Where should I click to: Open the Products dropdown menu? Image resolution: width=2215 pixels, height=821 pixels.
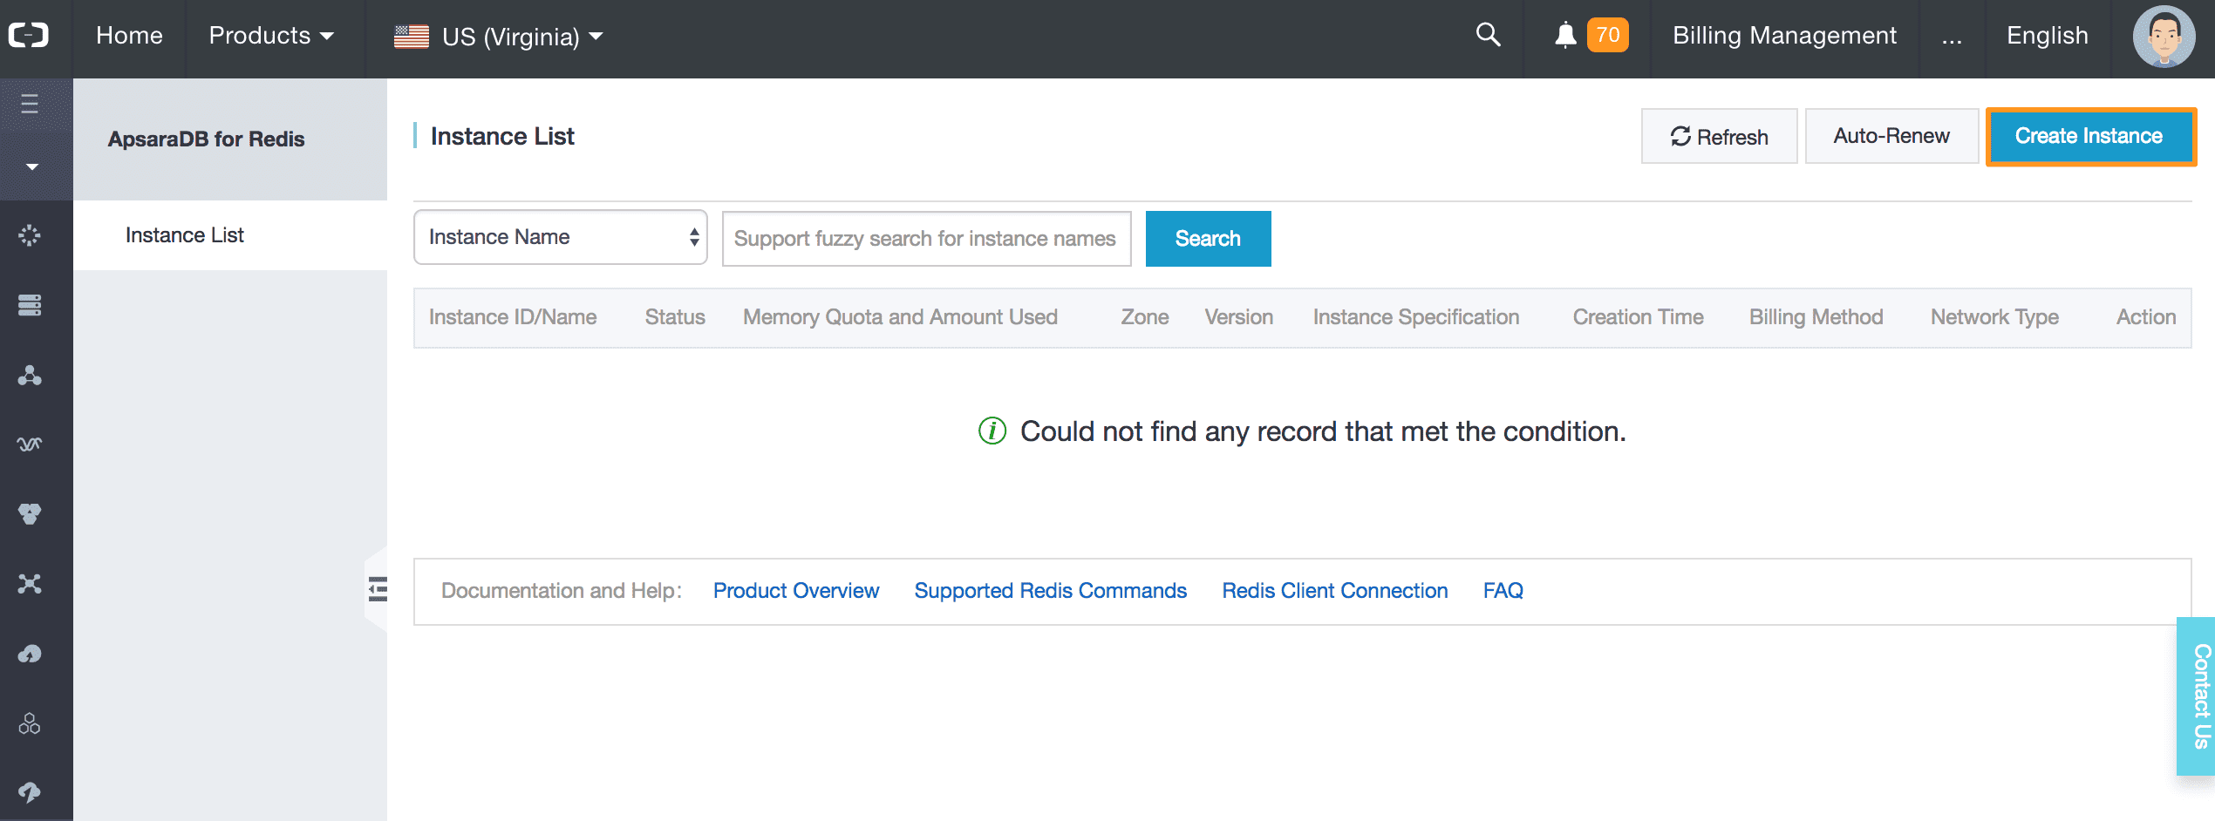tap(271, 36)
